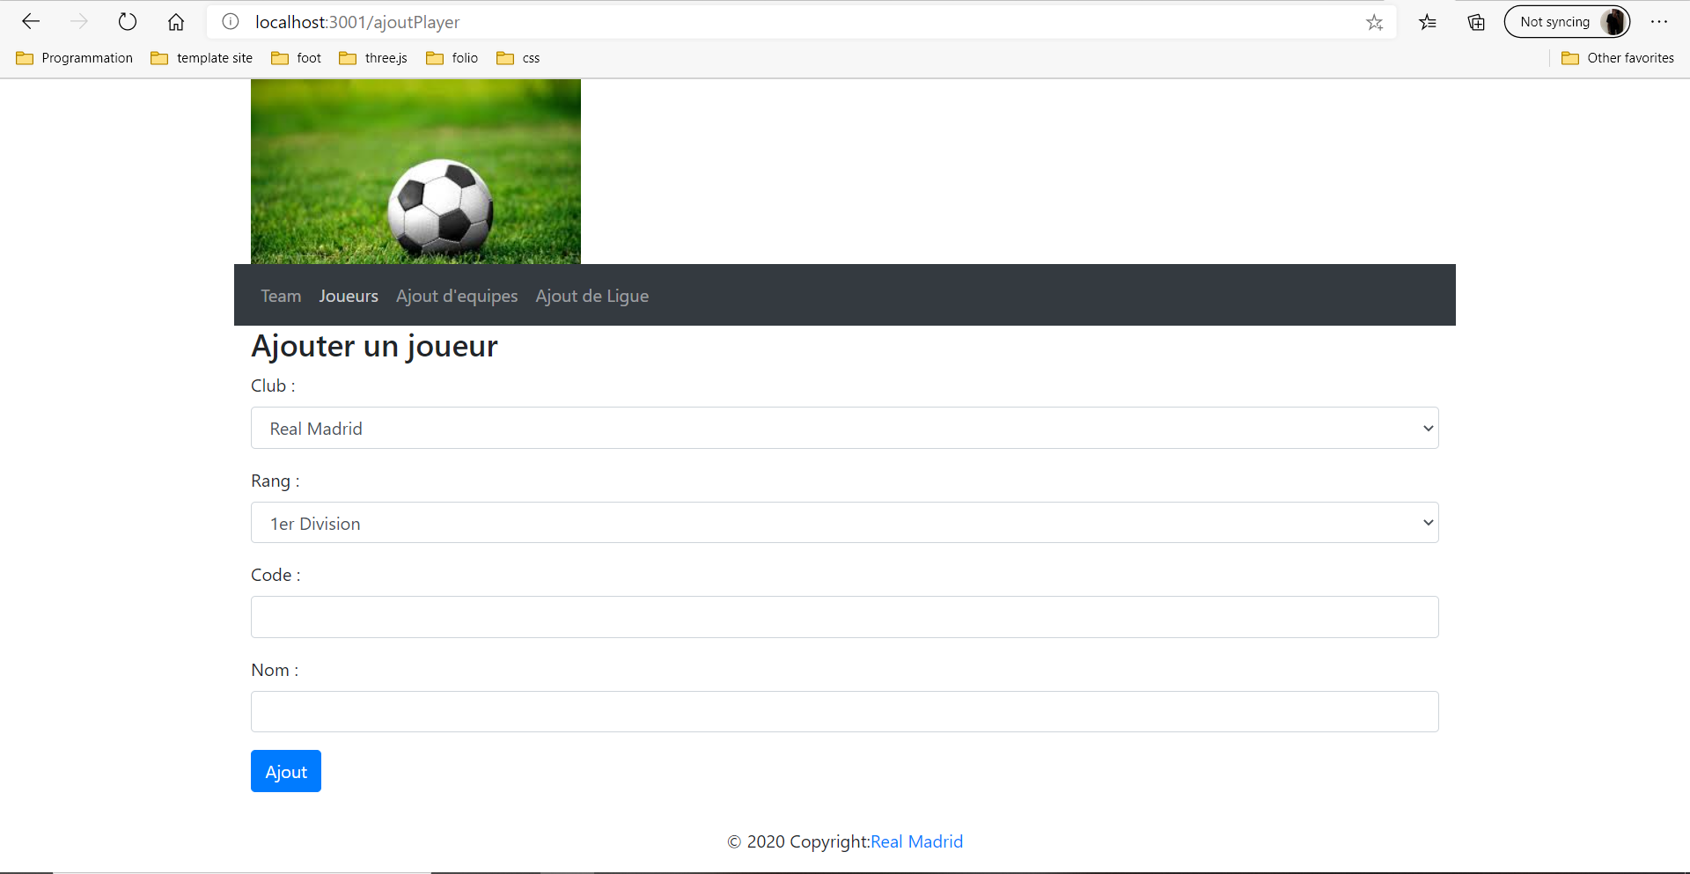Go back with the browser back arrow
The width and height of the screenshot is (1690, 874).
[x=31, y=22]
